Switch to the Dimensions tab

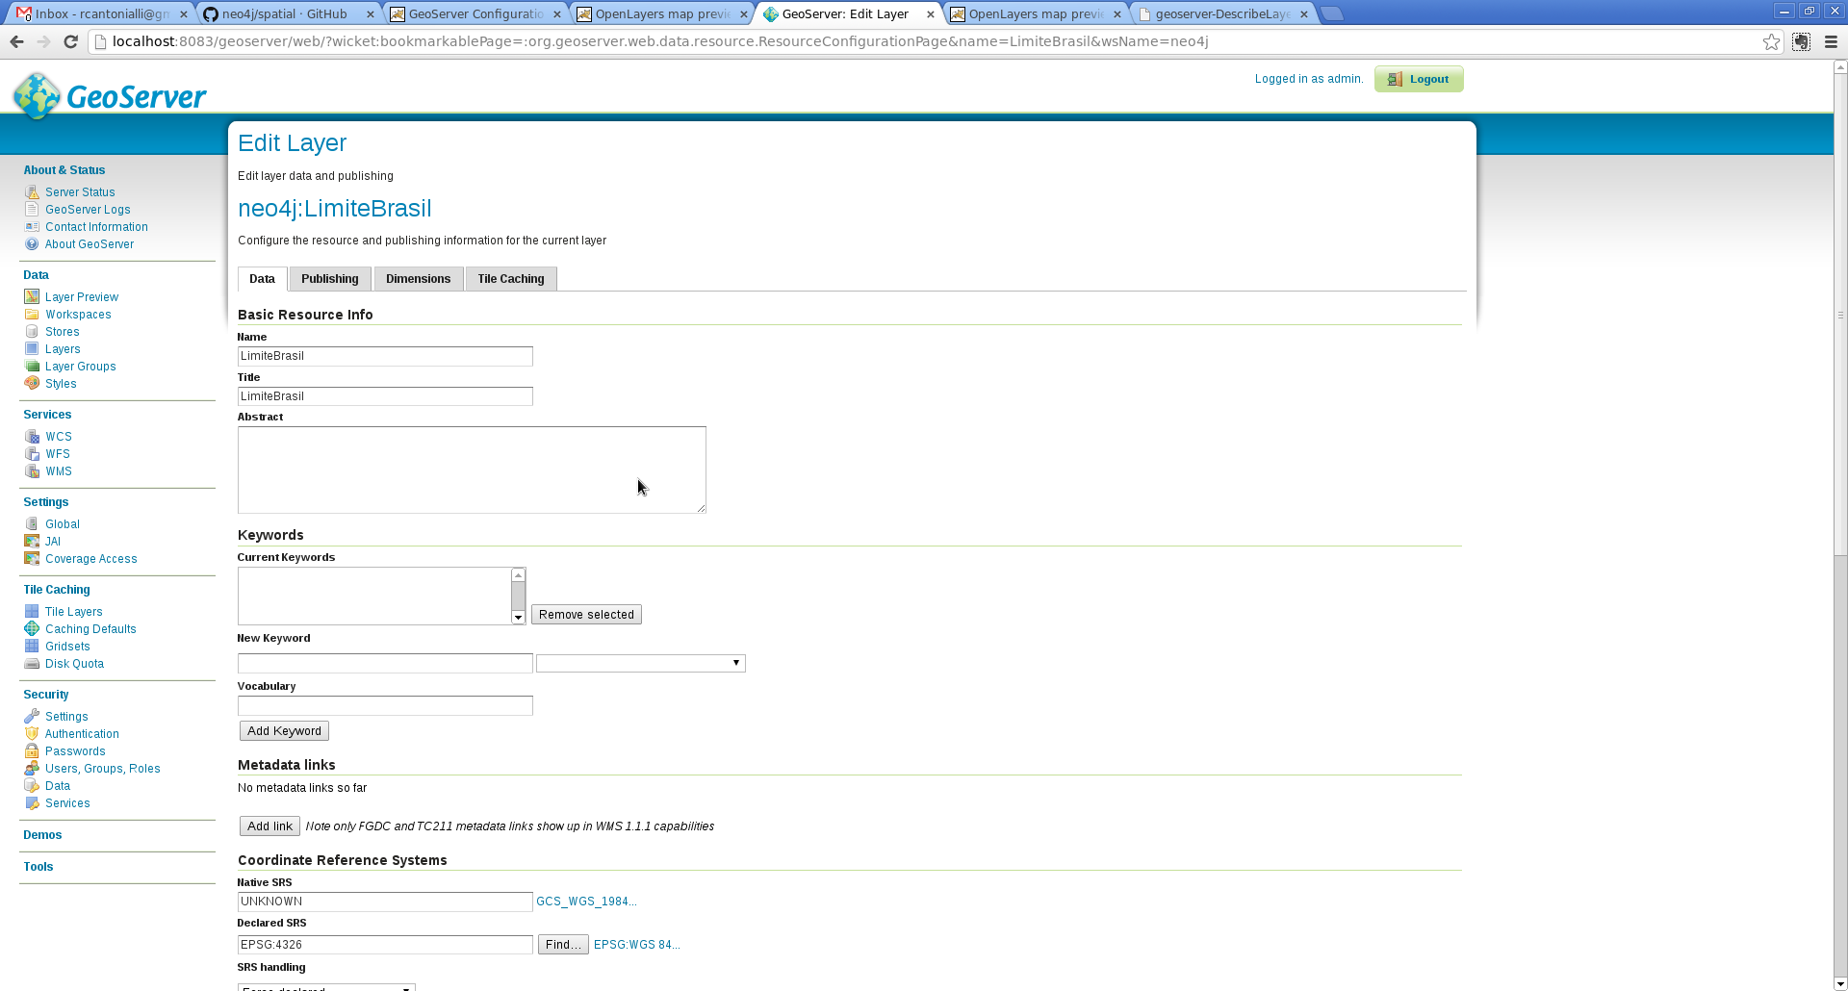click(x=419, y=279)
